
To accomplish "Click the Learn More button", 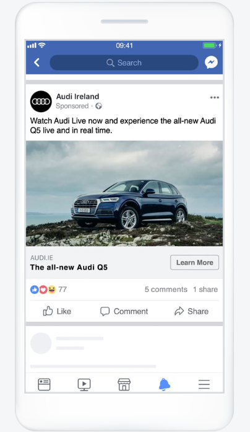I will click(x=195, y=262).
